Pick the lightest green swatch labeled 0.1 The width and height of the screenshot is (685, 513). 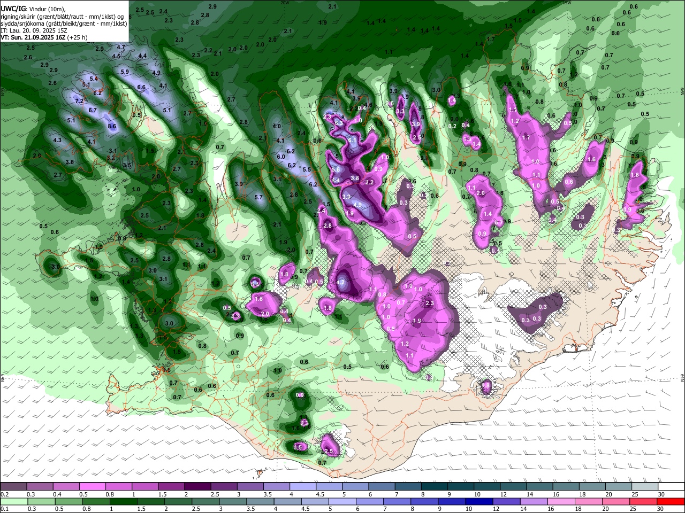pos(13,501)
